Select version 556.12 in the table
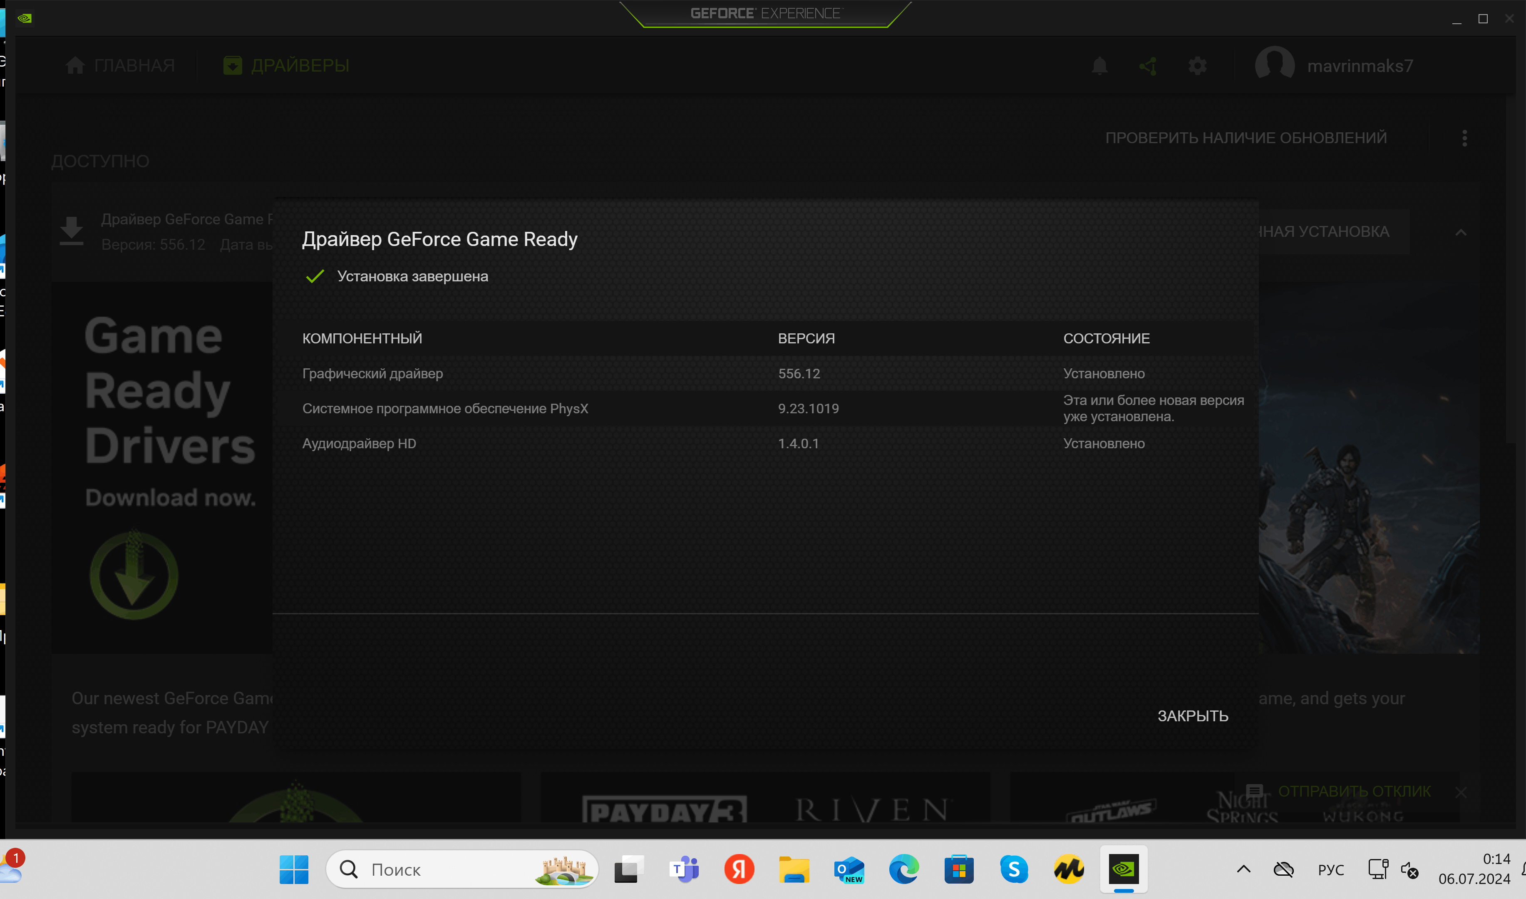 [799, 374]
